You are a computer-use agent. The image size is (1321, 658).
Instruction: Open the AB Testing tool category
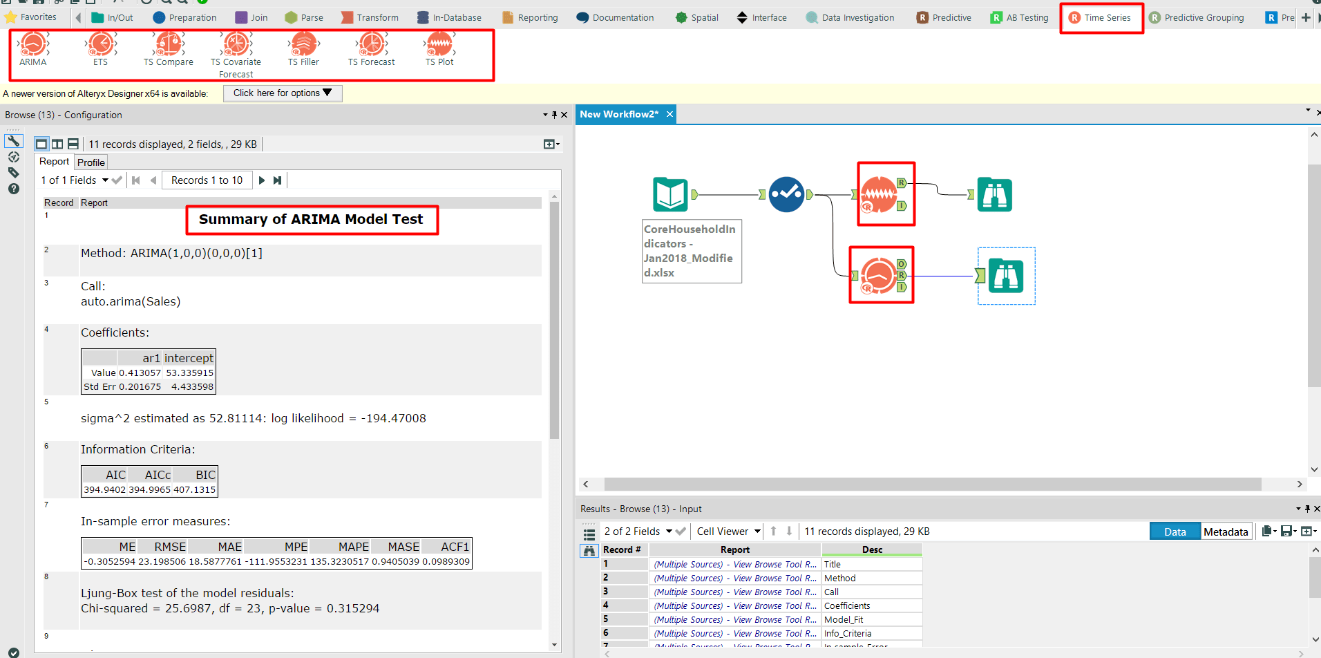[x=1020, y=18]
